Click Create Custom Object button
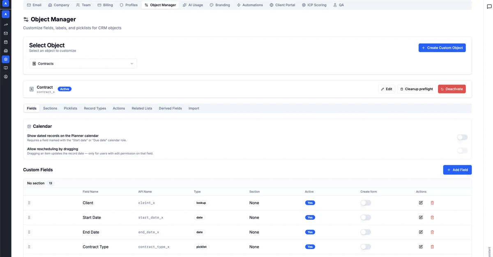 (x=442, y=48)
